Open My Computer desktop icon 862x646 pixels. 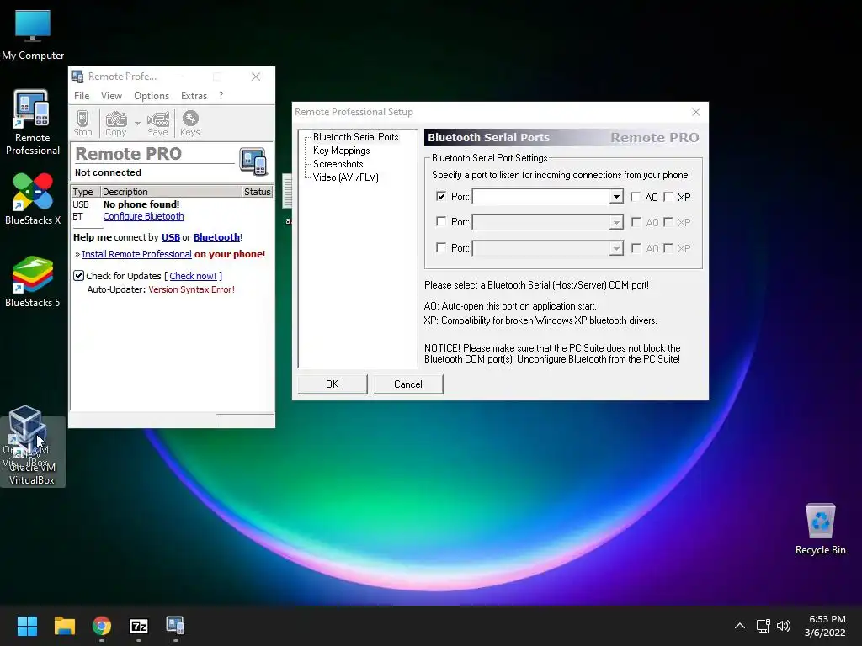point(33,34)
